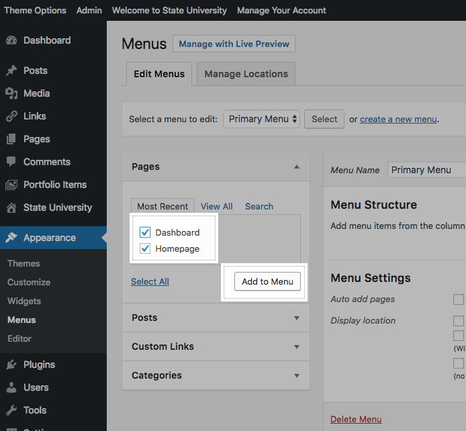This screenshot has width=466, height=431.
Task: Click the Posts pushpin icon
Action: tap(11, 70)
